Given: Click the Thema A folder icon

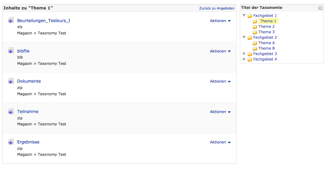Looking at the screenshot, I should 255,43.
